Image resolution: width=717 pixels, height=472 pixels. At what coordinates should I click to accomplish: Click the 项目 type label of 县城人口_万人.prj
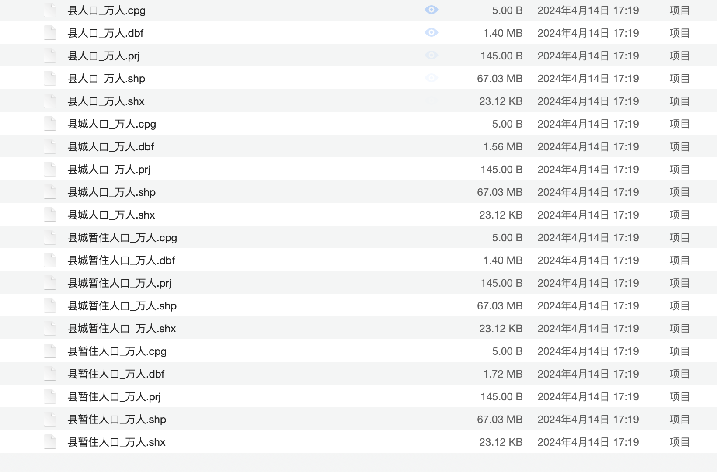(x=679, y=170)
